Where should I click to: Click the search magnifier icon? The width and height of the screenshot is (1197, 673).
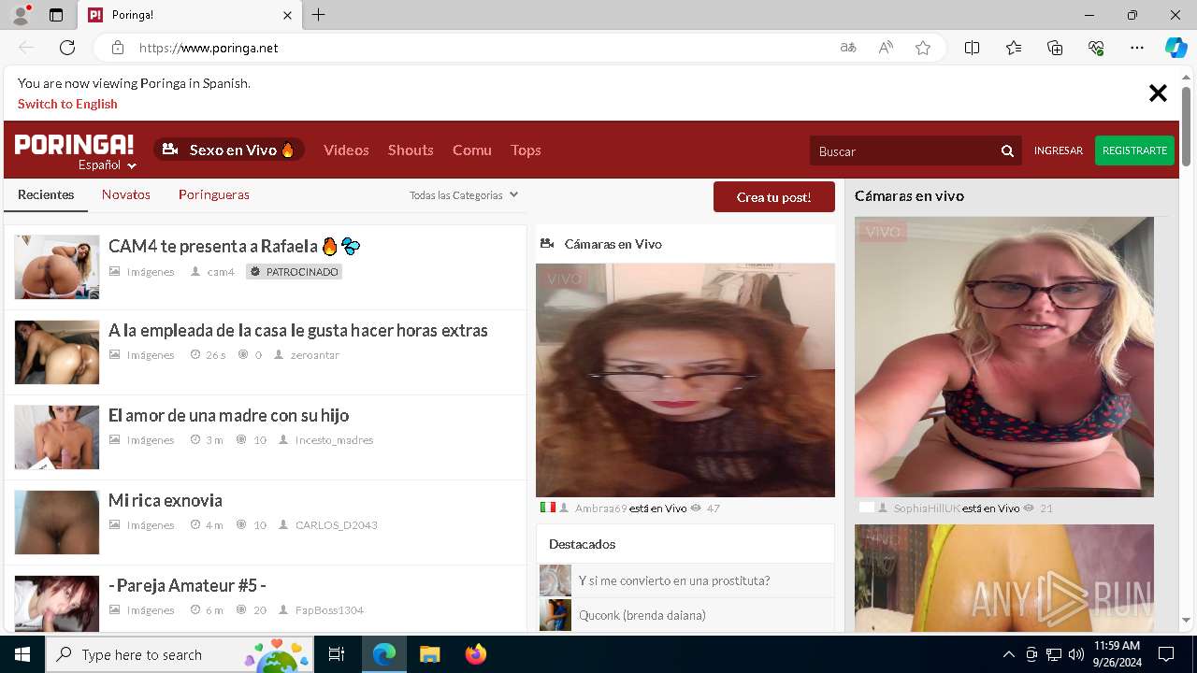1007,150
